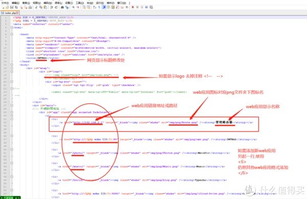Screen dimensions: 307x199
Task: Click the red Record Macro icon
Action: (133, 7)
